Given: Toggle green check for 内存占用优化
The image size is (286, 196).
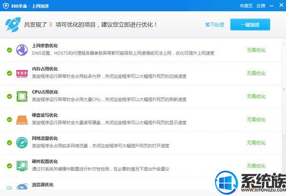Looking at the screenshot, I should tap(10, 73).
